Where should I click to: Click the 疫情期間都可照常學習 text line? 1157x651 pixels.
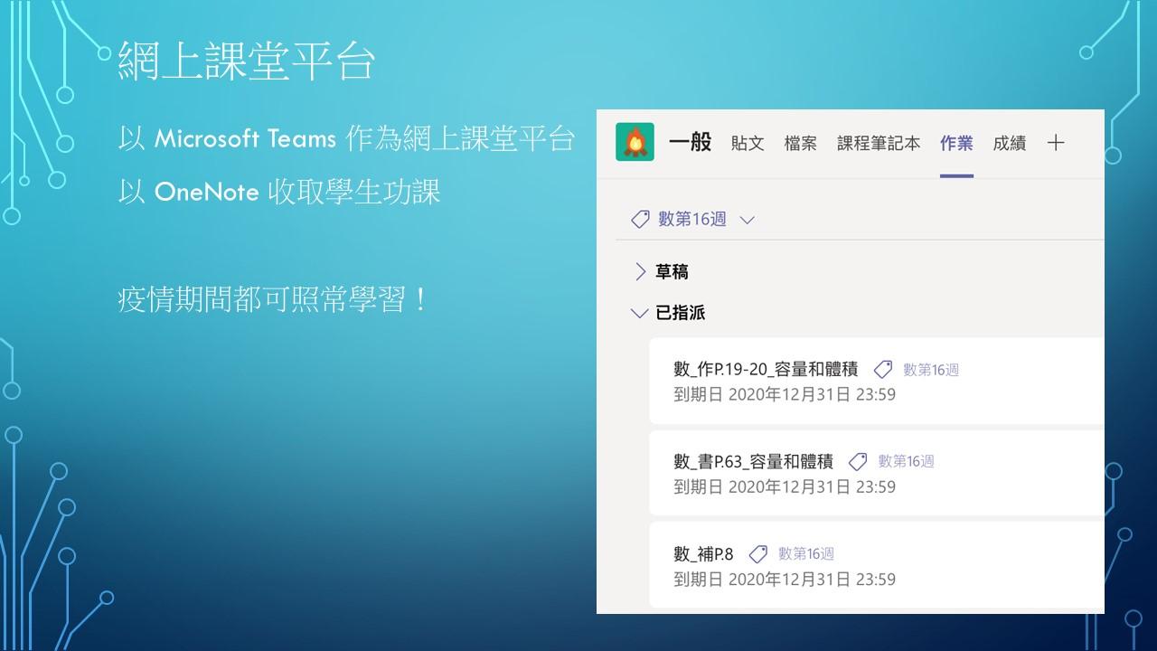point(274,299)
